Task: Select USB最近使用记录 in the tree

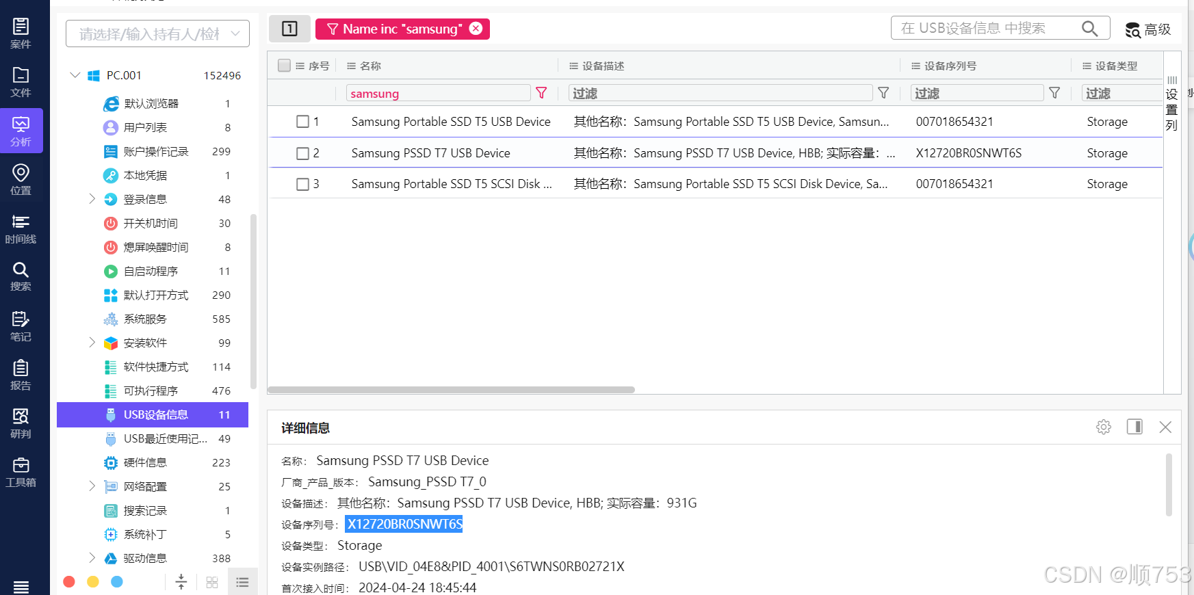Action: [x=166, y=438]
